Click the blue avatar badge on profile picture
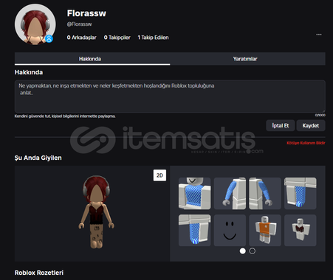 [49, 38]
